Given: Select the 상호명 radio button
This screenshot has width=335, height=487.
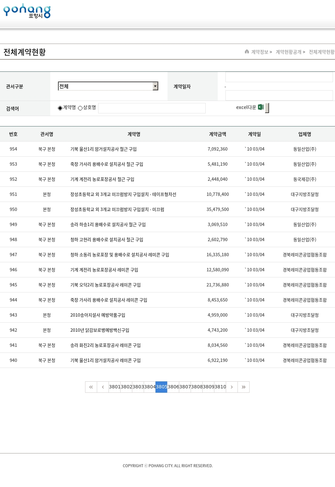Looking at the screenshot, I should coord(80,108).
